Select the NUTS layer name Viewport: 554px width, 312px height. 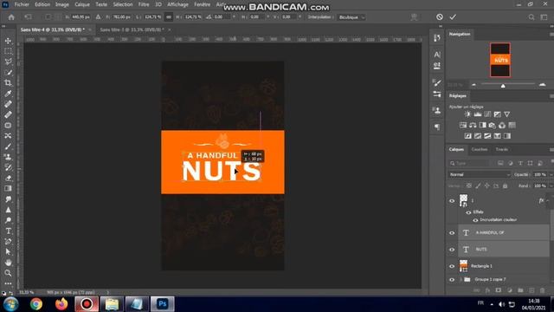tap(481, 250)
